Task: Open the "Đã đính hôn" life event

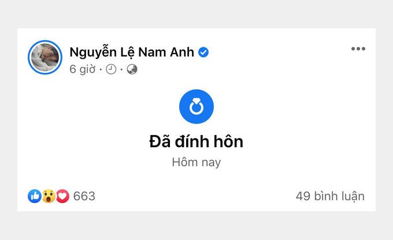Action: (196, 142)
